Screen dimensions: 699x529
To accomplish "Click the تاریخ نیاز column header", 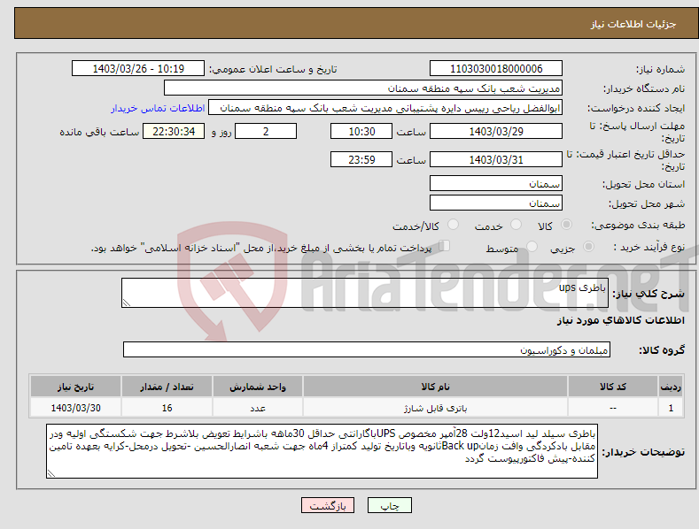I will [x=75, y=387].
